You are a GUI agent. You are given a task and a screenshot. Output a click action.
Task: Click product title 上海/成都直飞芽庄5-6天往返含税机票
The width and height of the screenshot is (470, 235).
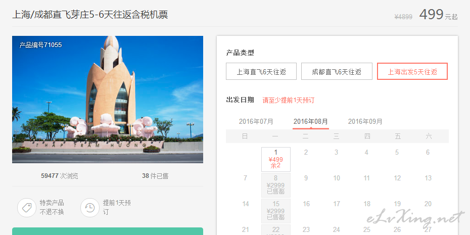(x=90, y=14)
